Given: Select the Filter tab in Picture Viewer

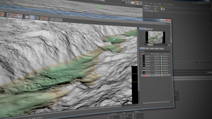Looking at the screenshot, I should click(x=157, y=48).
